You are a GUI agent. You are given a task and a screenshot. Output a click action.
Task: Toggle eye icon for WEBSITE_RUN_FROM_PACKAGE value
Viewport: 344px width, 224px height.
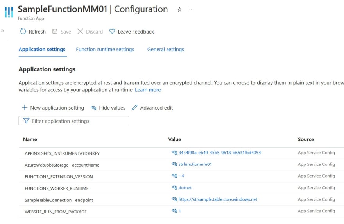[x=174, y=211]
